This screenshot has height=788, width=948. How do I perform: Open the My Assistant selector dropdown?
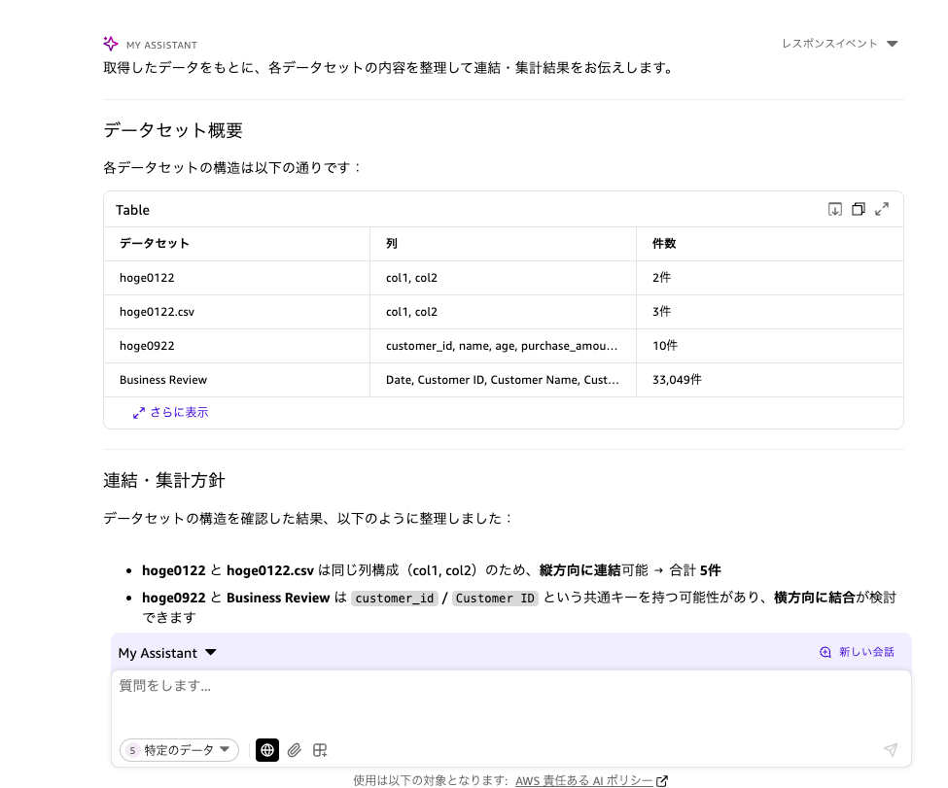pyautogui.click(x=167, y=653)
